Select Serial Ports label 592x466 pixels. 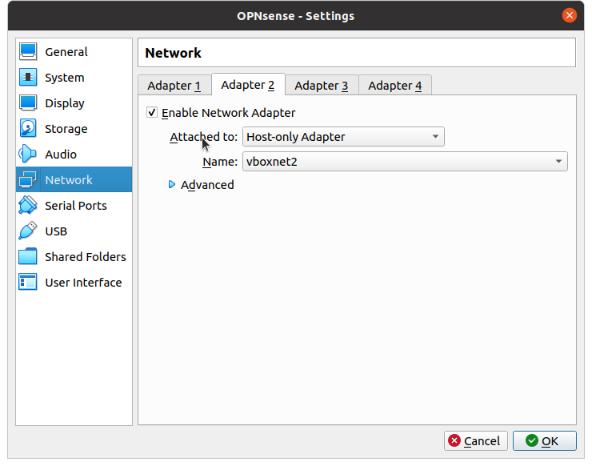point(76,206)
